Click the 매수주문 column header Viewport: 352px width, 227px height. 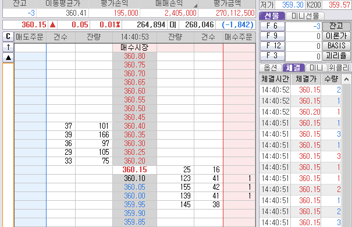click(x=239, y=37)
